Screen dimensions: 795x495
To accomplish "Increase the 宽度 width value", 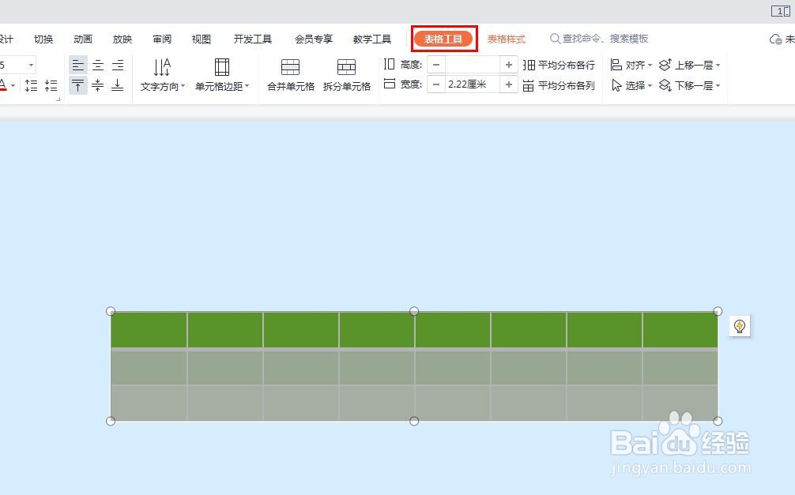I will tap(509, 84).
